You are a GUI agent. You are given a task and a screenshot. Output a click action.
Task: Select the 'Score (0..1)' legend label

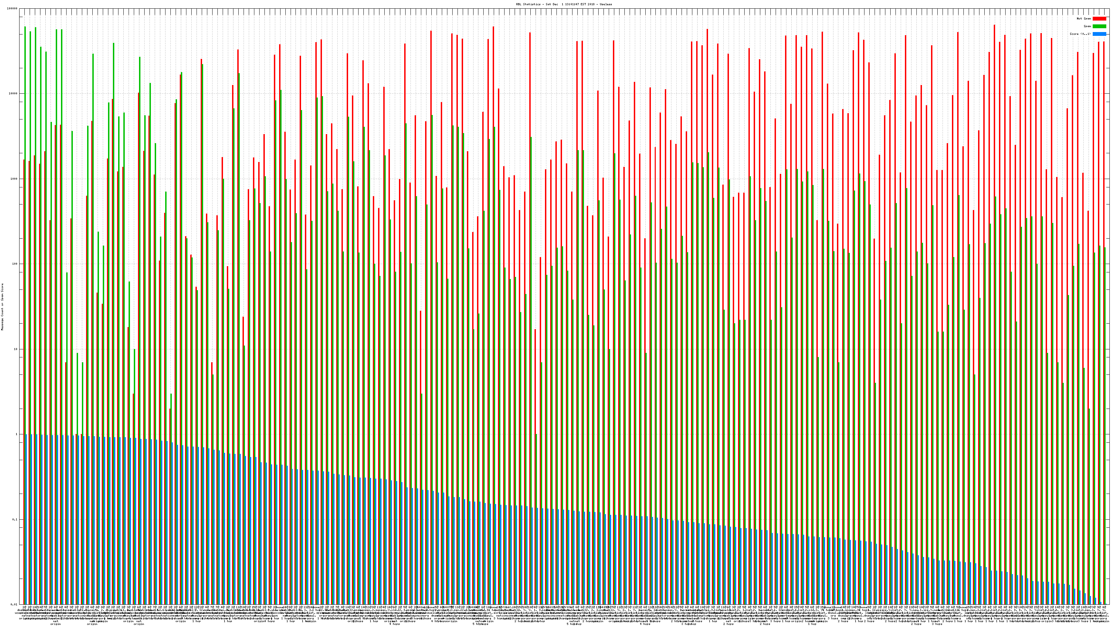pyautogui.click(x=1080, y=34)
